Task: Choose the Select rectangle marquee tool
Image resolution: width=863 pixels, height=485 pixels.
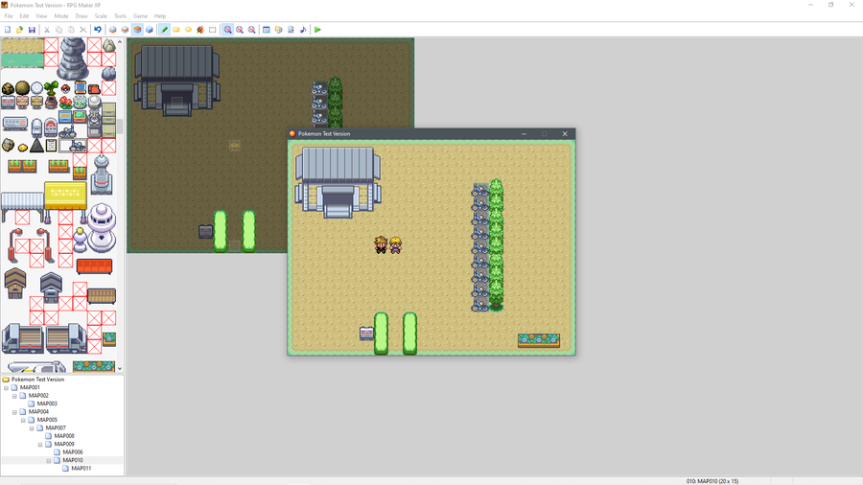Action: (x=213, y=30)
